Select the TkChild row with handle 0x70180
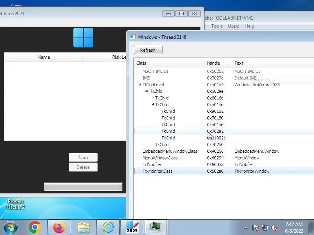The height and width of the screenshot is (235, 314). 224,118
